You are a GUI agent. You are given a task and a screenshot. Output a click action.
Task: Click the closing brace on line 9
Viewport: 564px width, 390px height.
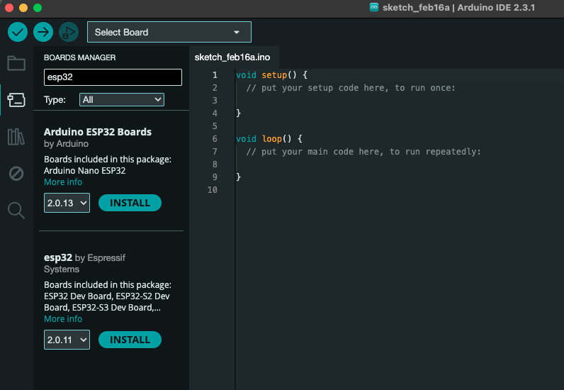[x=238, y=177]
